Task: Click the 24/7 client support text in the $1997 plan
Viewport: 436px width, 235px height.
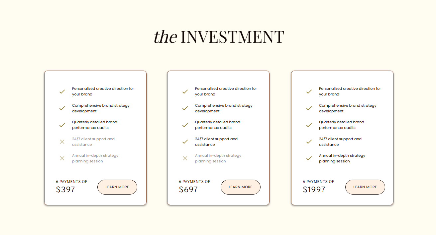Action: tap(340, 142)
